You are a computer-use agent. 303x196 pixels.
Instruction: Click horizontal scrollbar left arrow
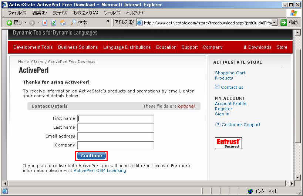tap(5, 183)
